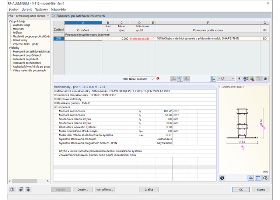Click the help question mark icon
Screen dimensions: 280x200
click(x=13, y=190)
